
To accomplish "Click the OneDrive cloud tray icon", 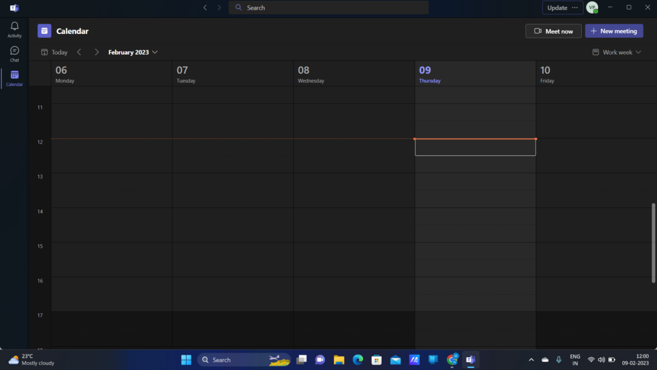I will 545,360.
